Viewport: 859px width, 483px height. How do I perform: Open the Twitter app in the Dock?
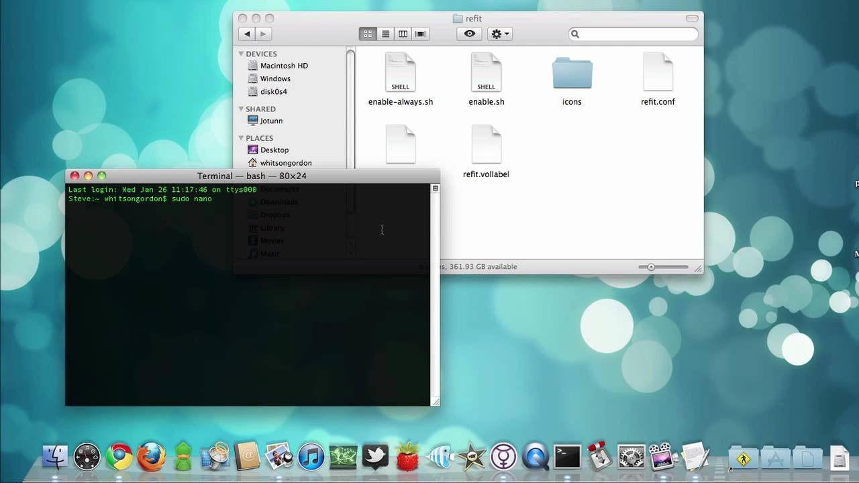375,457
